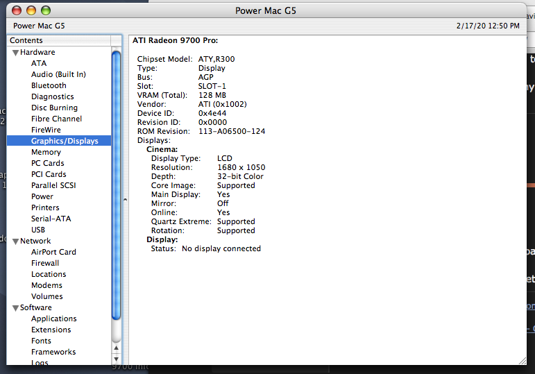Show Fonts under Software
Viewport: 535px width, 374px height.
[41, 341]
